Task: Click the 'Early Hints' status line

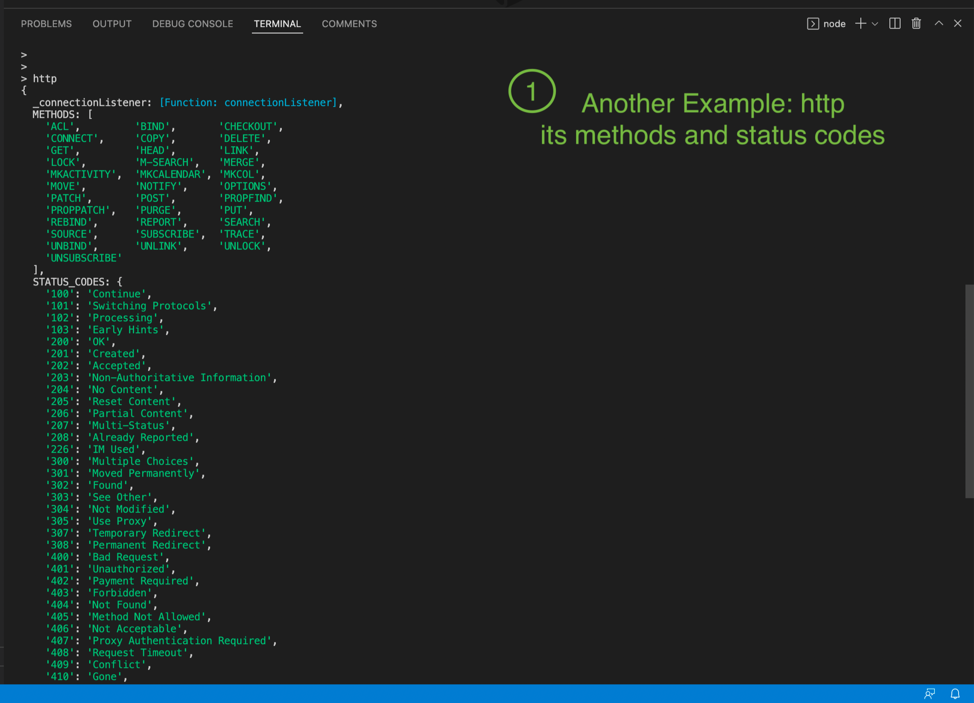Action: [107, 330]
